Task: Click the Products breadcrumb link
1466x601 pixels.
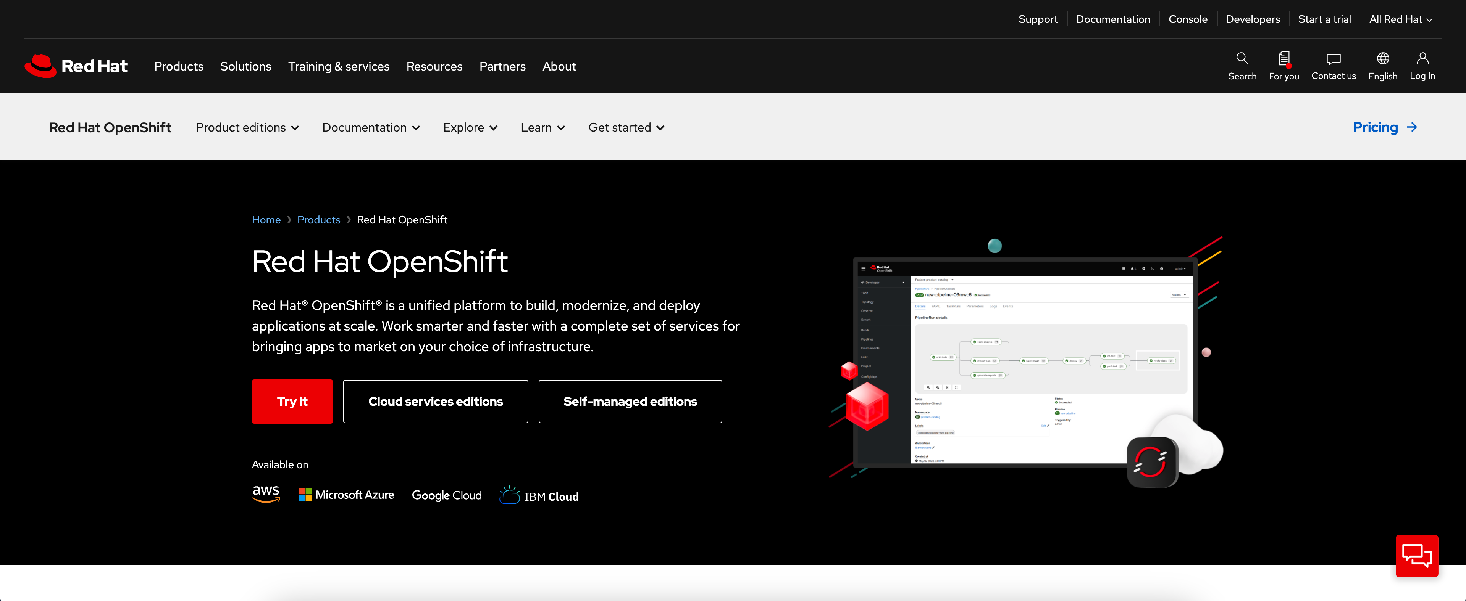Action: tap(319, 220)
